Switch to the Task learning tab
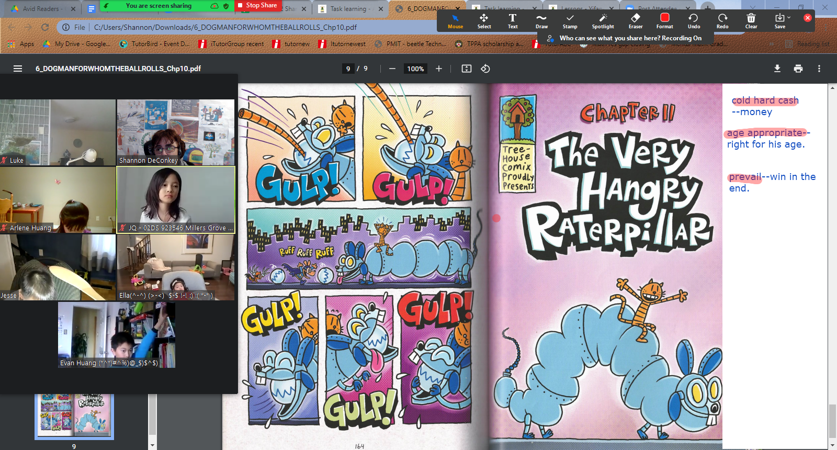Image resolution: width=837 pixels, height=450 pixels. click(349, 9)
